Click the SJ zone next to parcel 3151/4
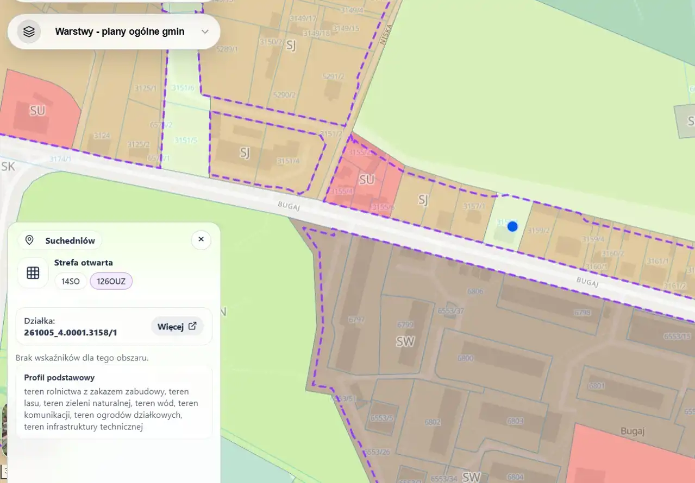695x483 pixels. [x=245, y=153]
